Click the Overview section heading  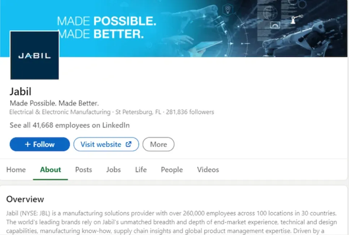tap(25, 199)
